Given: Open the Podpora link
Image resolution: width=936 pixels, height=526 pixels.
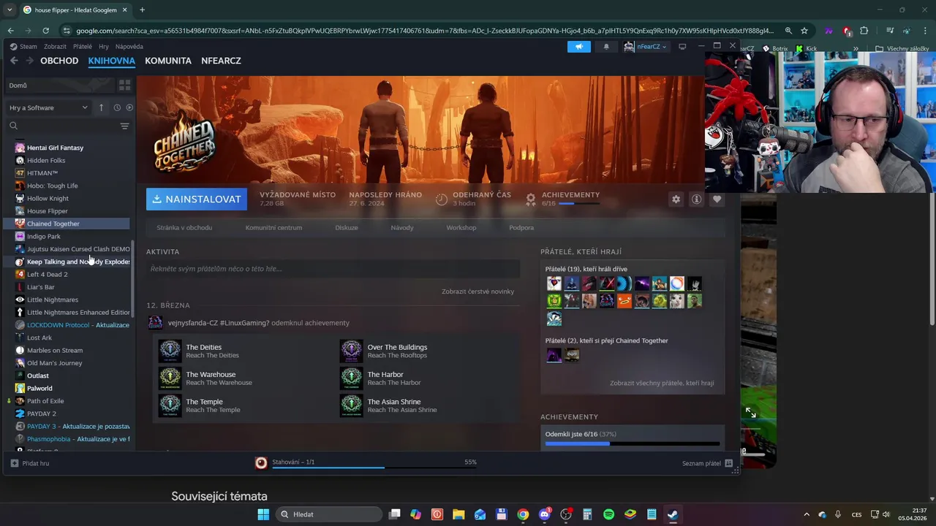Looking at the screenshot, I should 521,227.
